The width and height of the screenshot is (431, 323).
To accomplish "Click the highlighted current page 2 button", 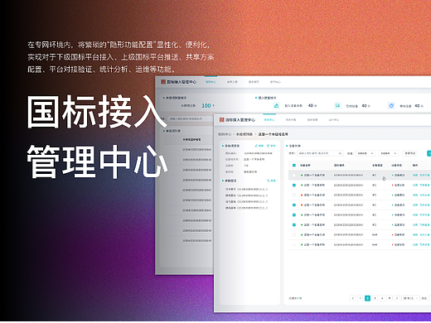I will (x=367, y=298).
